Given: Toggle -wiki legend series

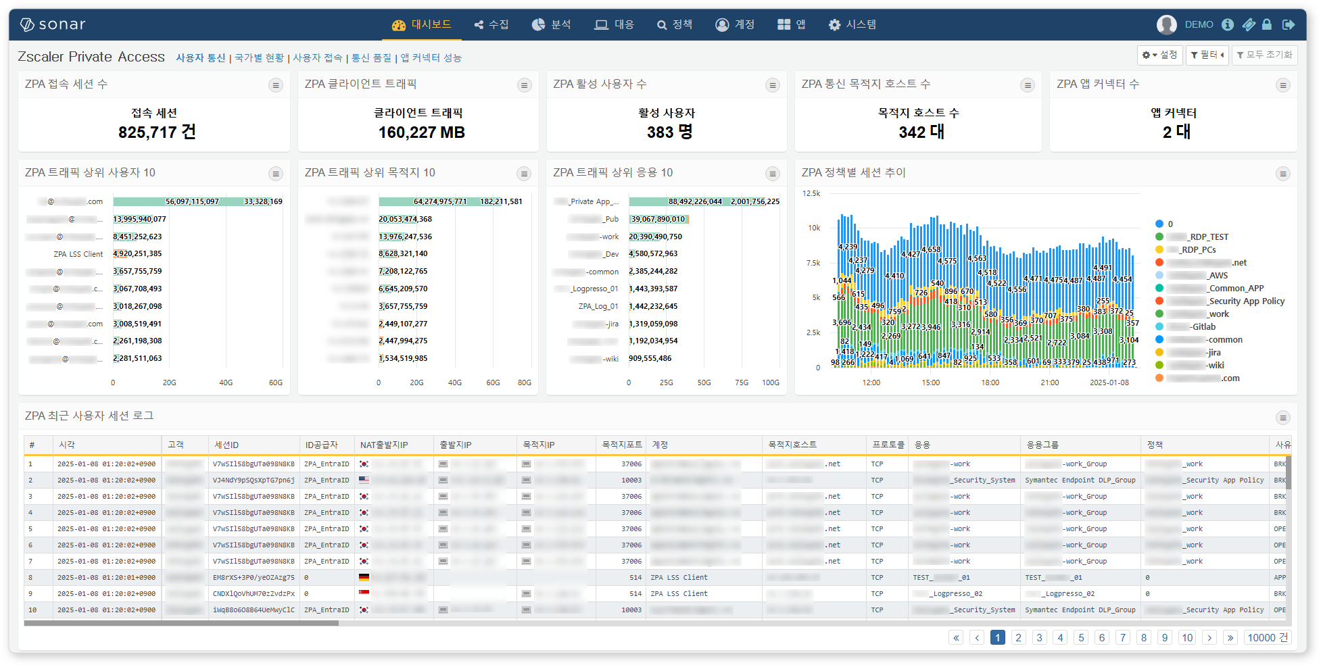Looking at the screenshot, I should click(x=1190, y=365).
